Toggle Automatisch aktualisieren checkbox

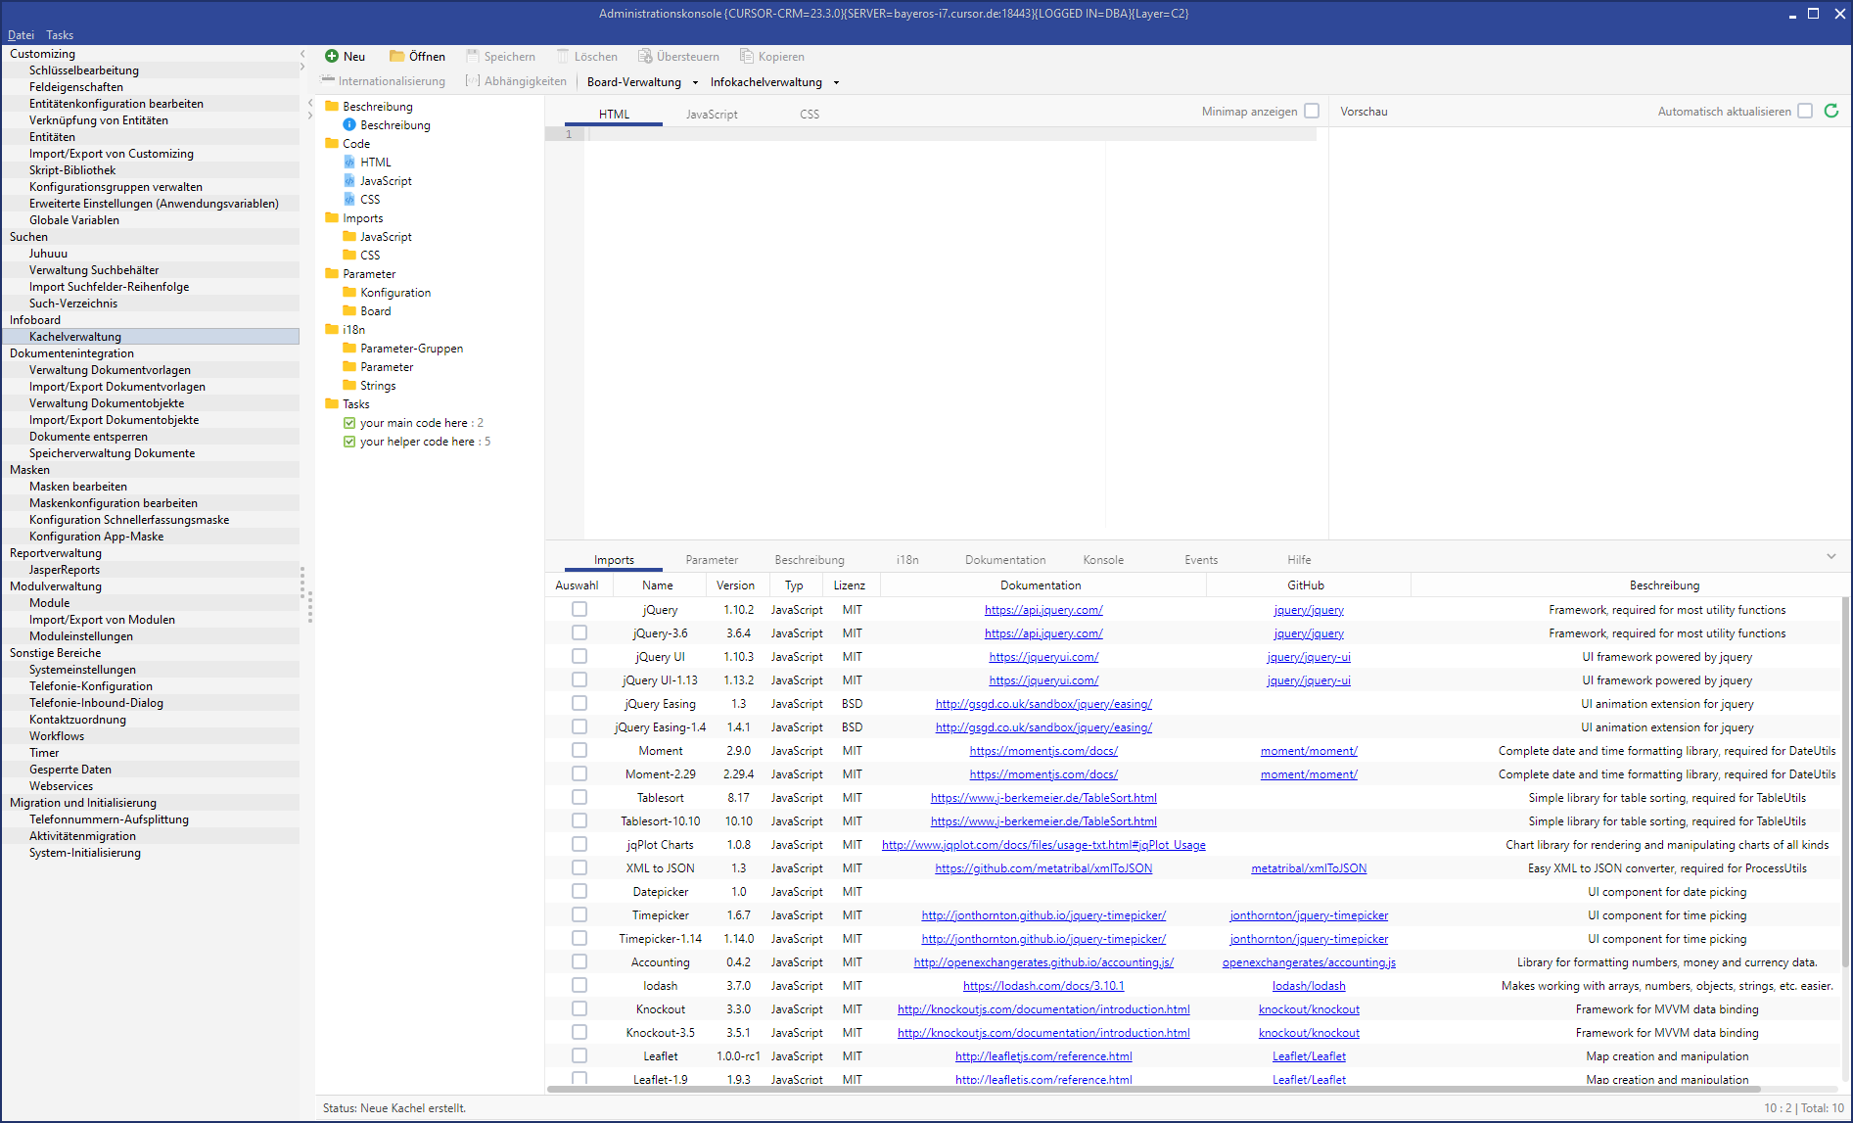1805,112
